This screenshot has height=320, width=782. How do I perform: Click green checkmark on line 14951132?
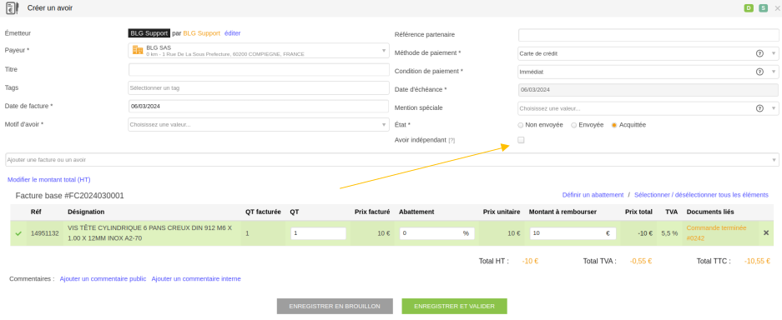(18, 232)
